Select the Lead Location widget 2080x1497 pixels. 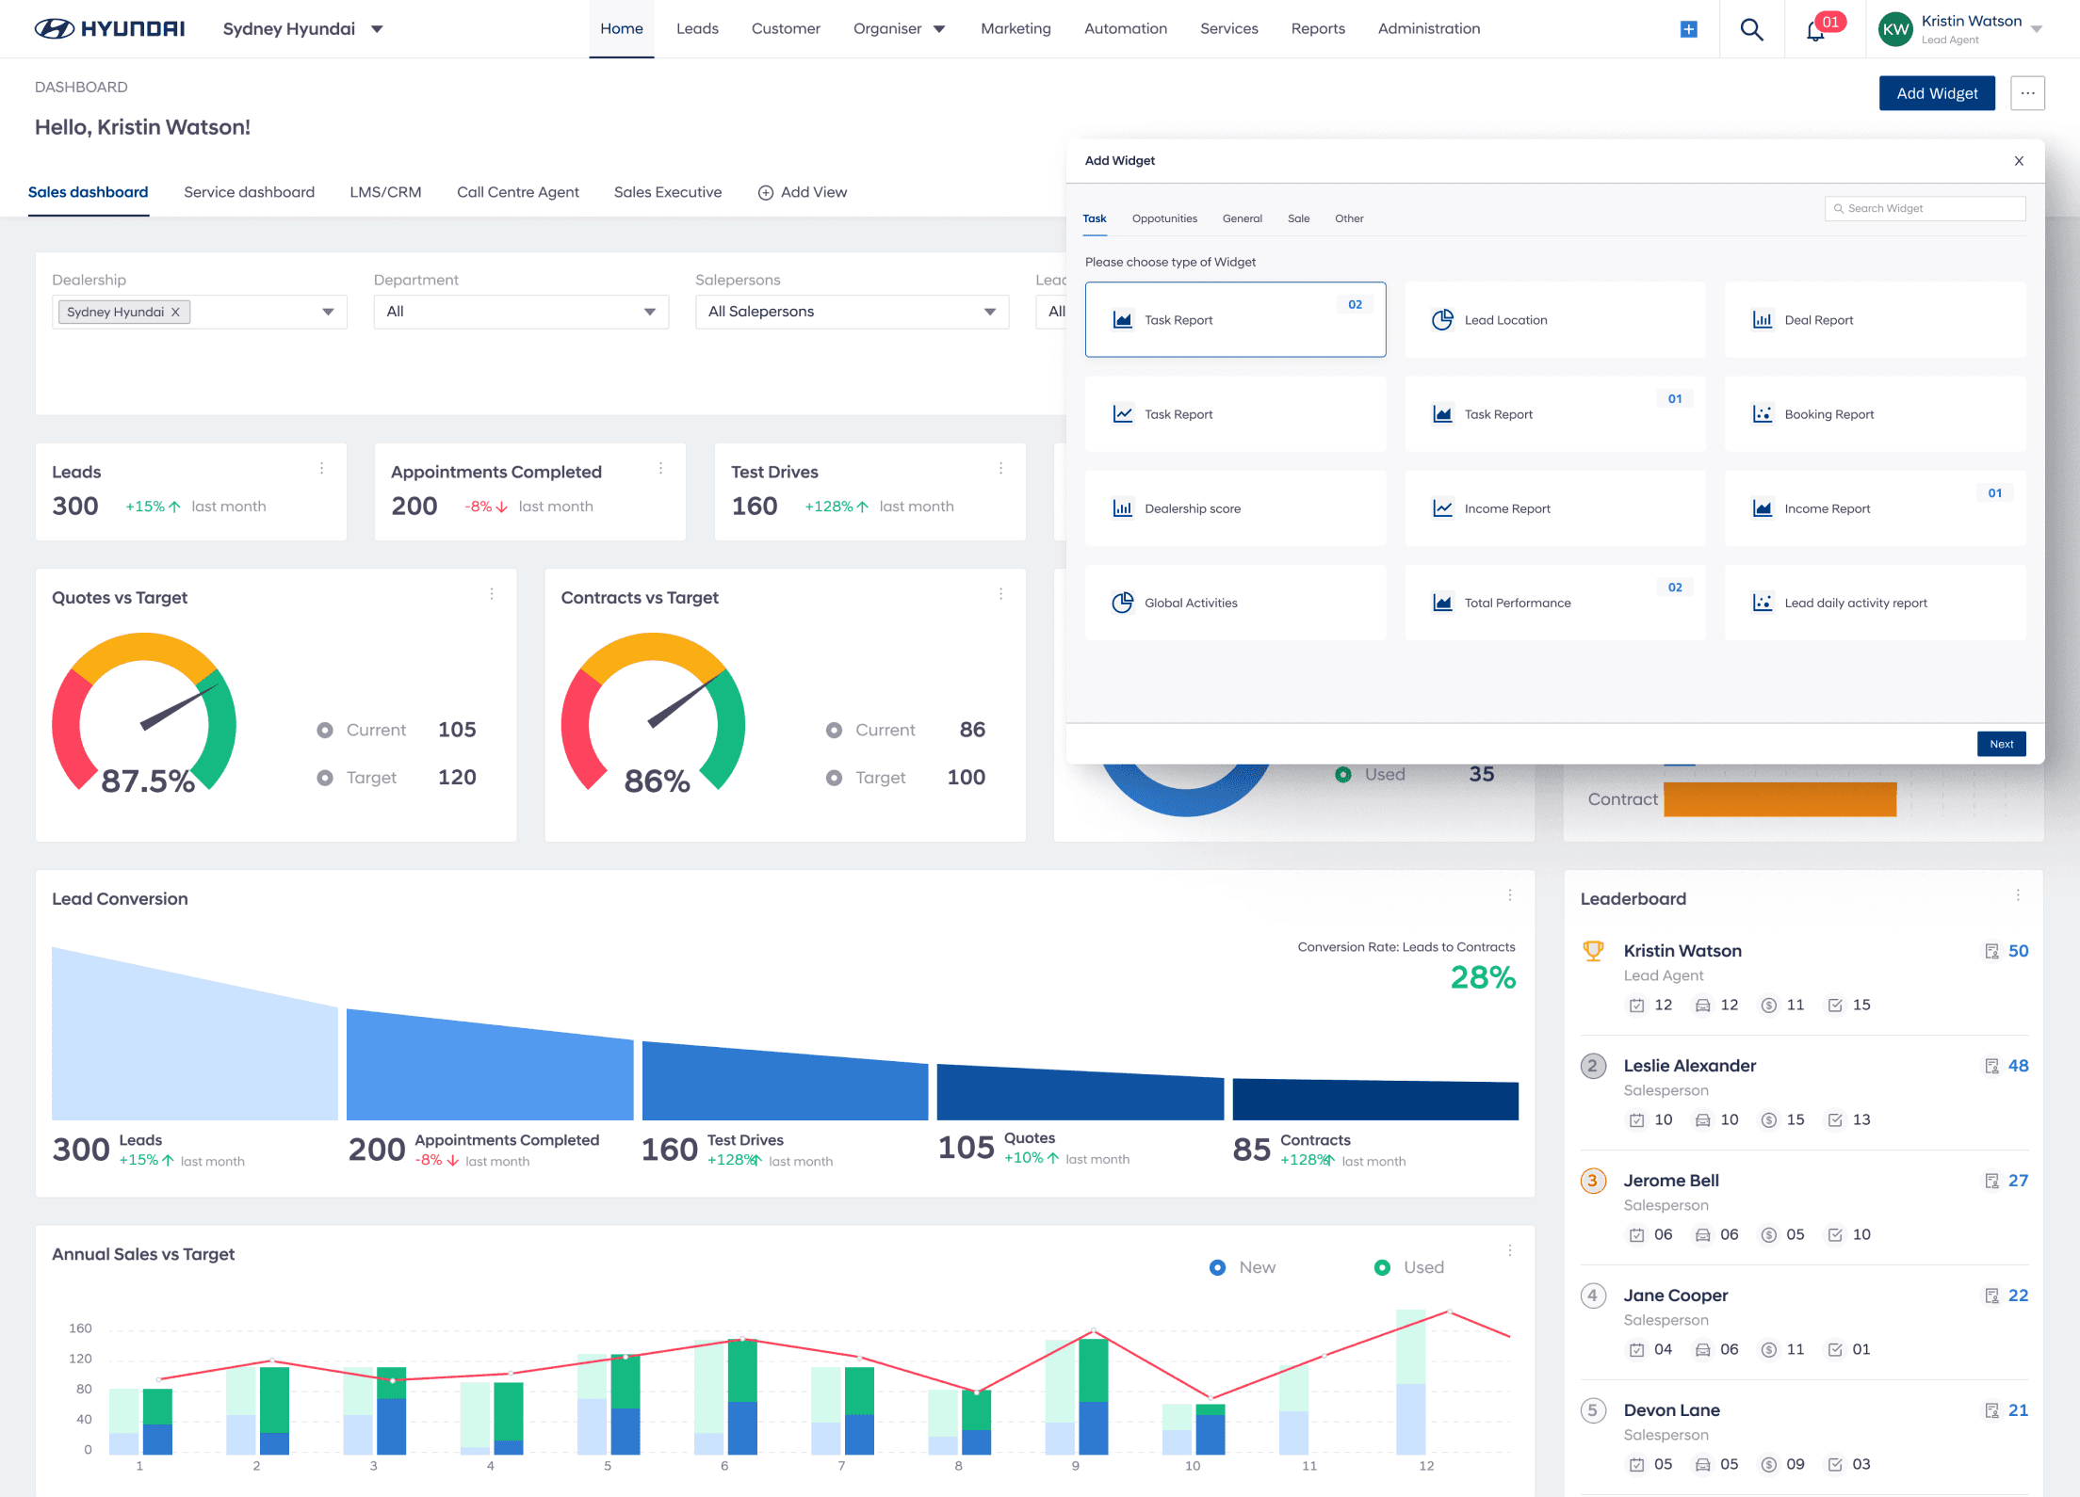click(1554, 319)
